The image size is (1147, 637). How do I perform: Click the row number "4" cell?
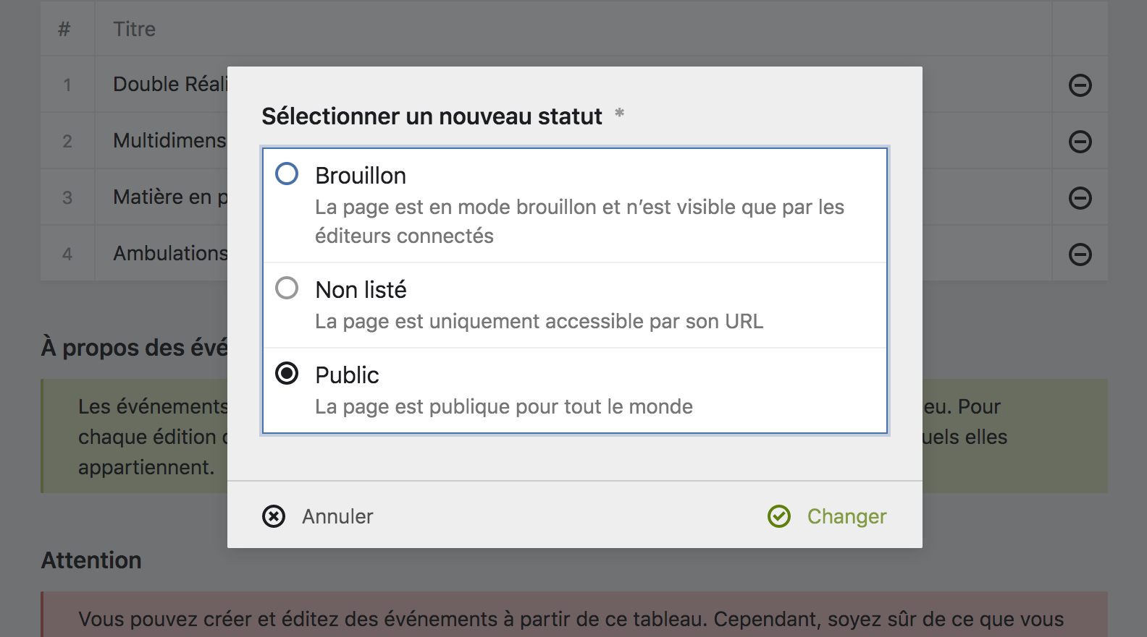click(x=66, y=253)
